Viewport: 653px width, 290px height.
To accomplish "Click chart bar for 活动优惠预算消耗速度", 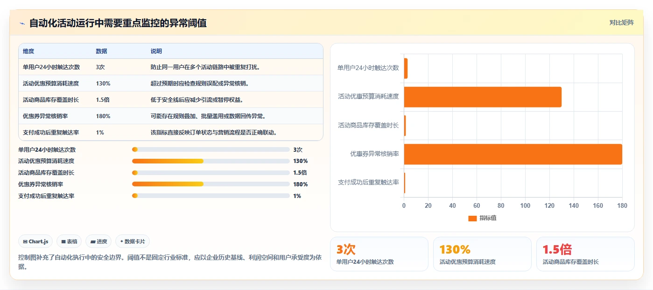I will coord(483,97).
